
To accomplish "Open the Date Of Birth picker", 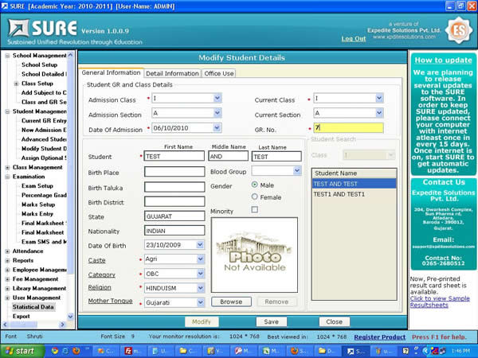I will [x=200, y=244].
